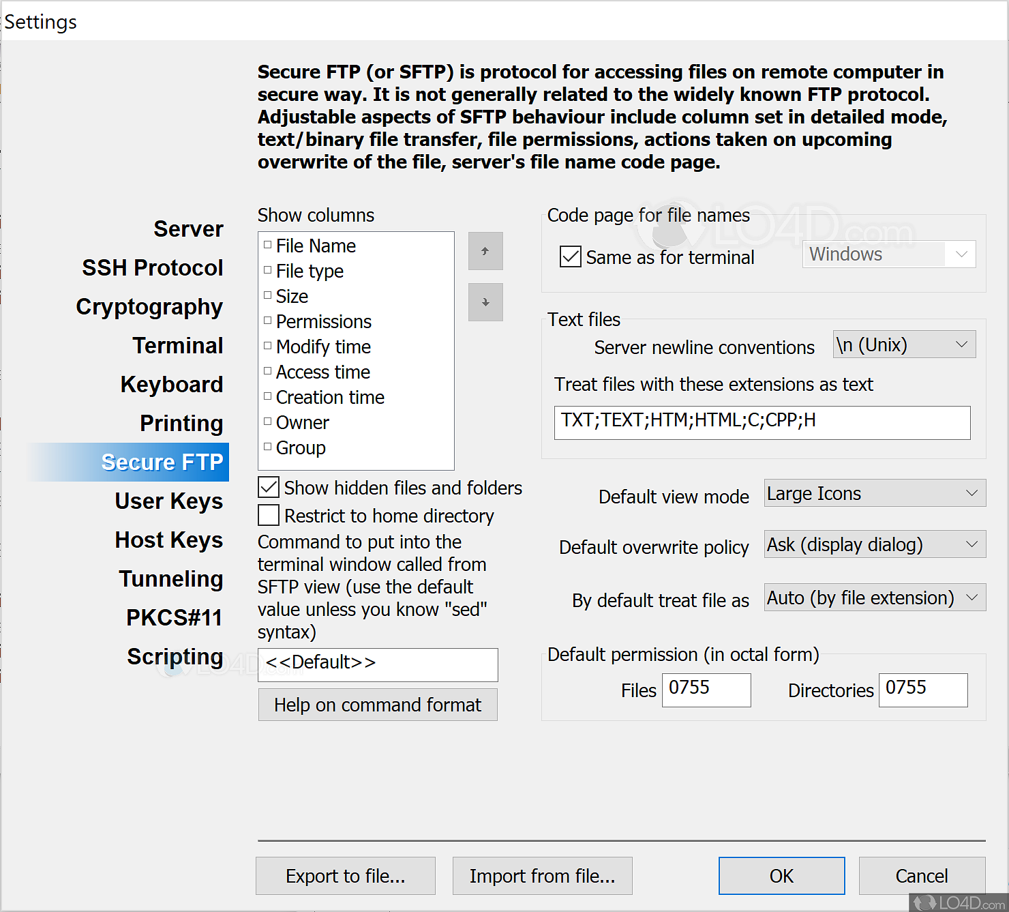1009x912 pixels.
Task: Switch to the Cryptography settings section
Action: click(149, 307)
